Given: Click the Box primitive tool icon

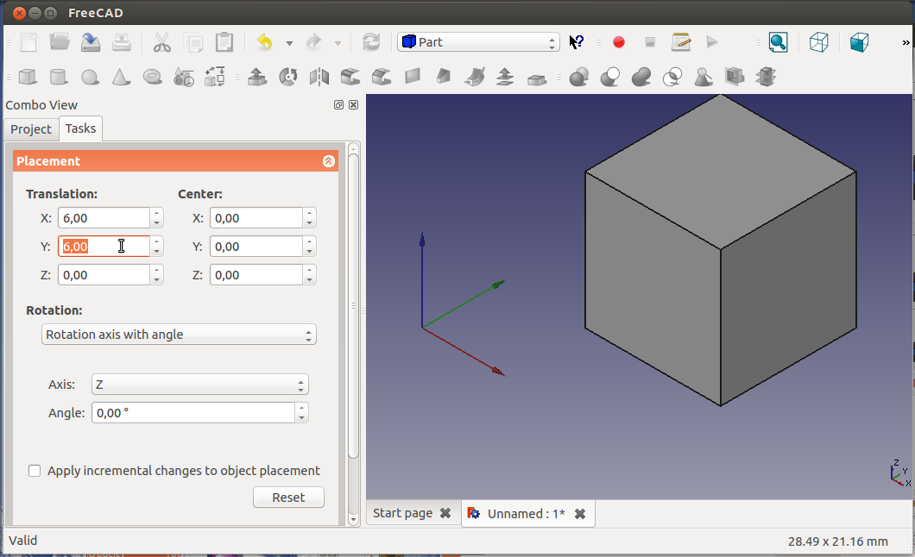Looking at the screenshot, I should tap(28, 78).
